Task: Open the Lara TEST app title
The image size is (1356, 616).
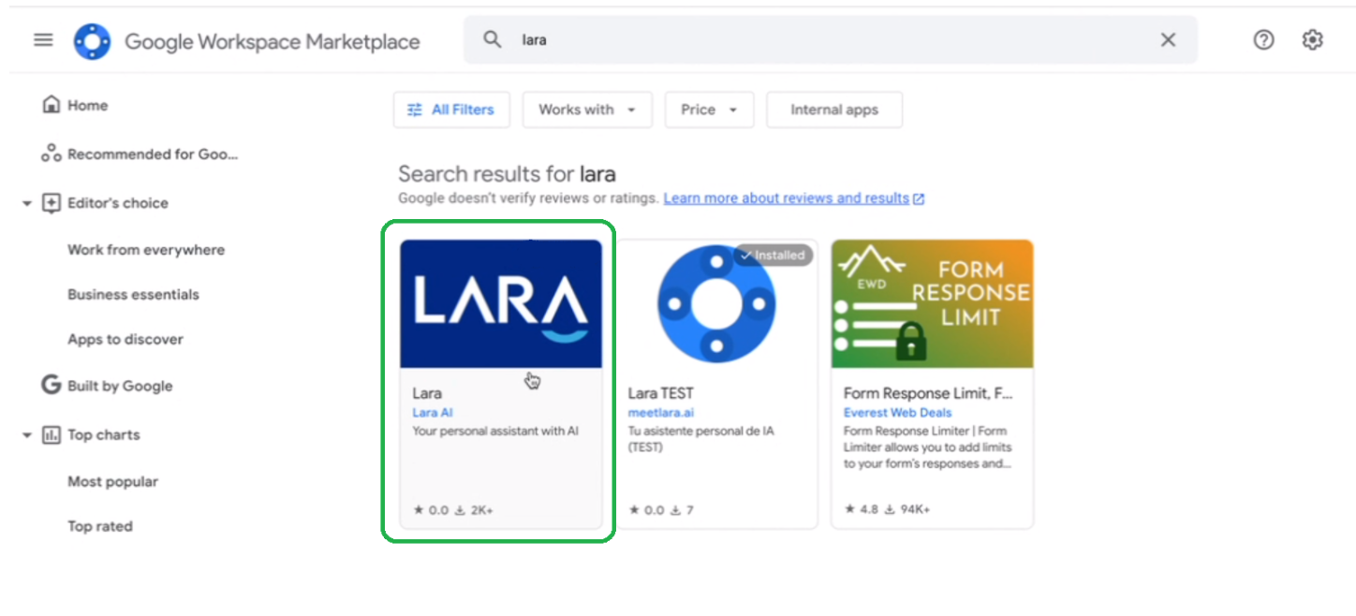Action: click(x=660, y=393)
